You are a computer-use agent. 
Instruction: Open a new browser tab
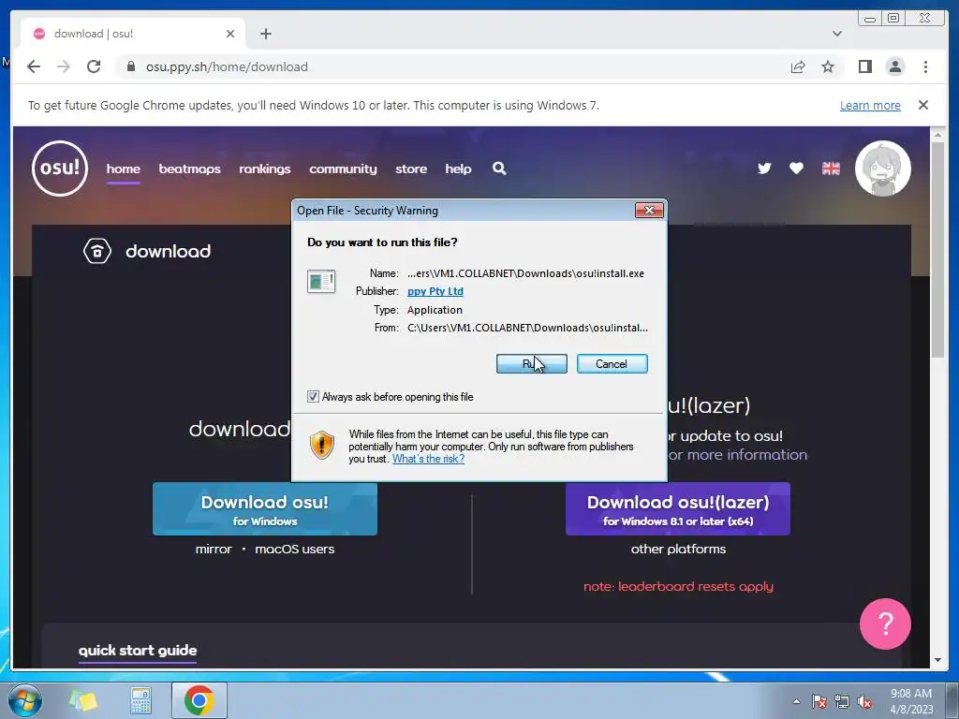(x=265, y=34)
